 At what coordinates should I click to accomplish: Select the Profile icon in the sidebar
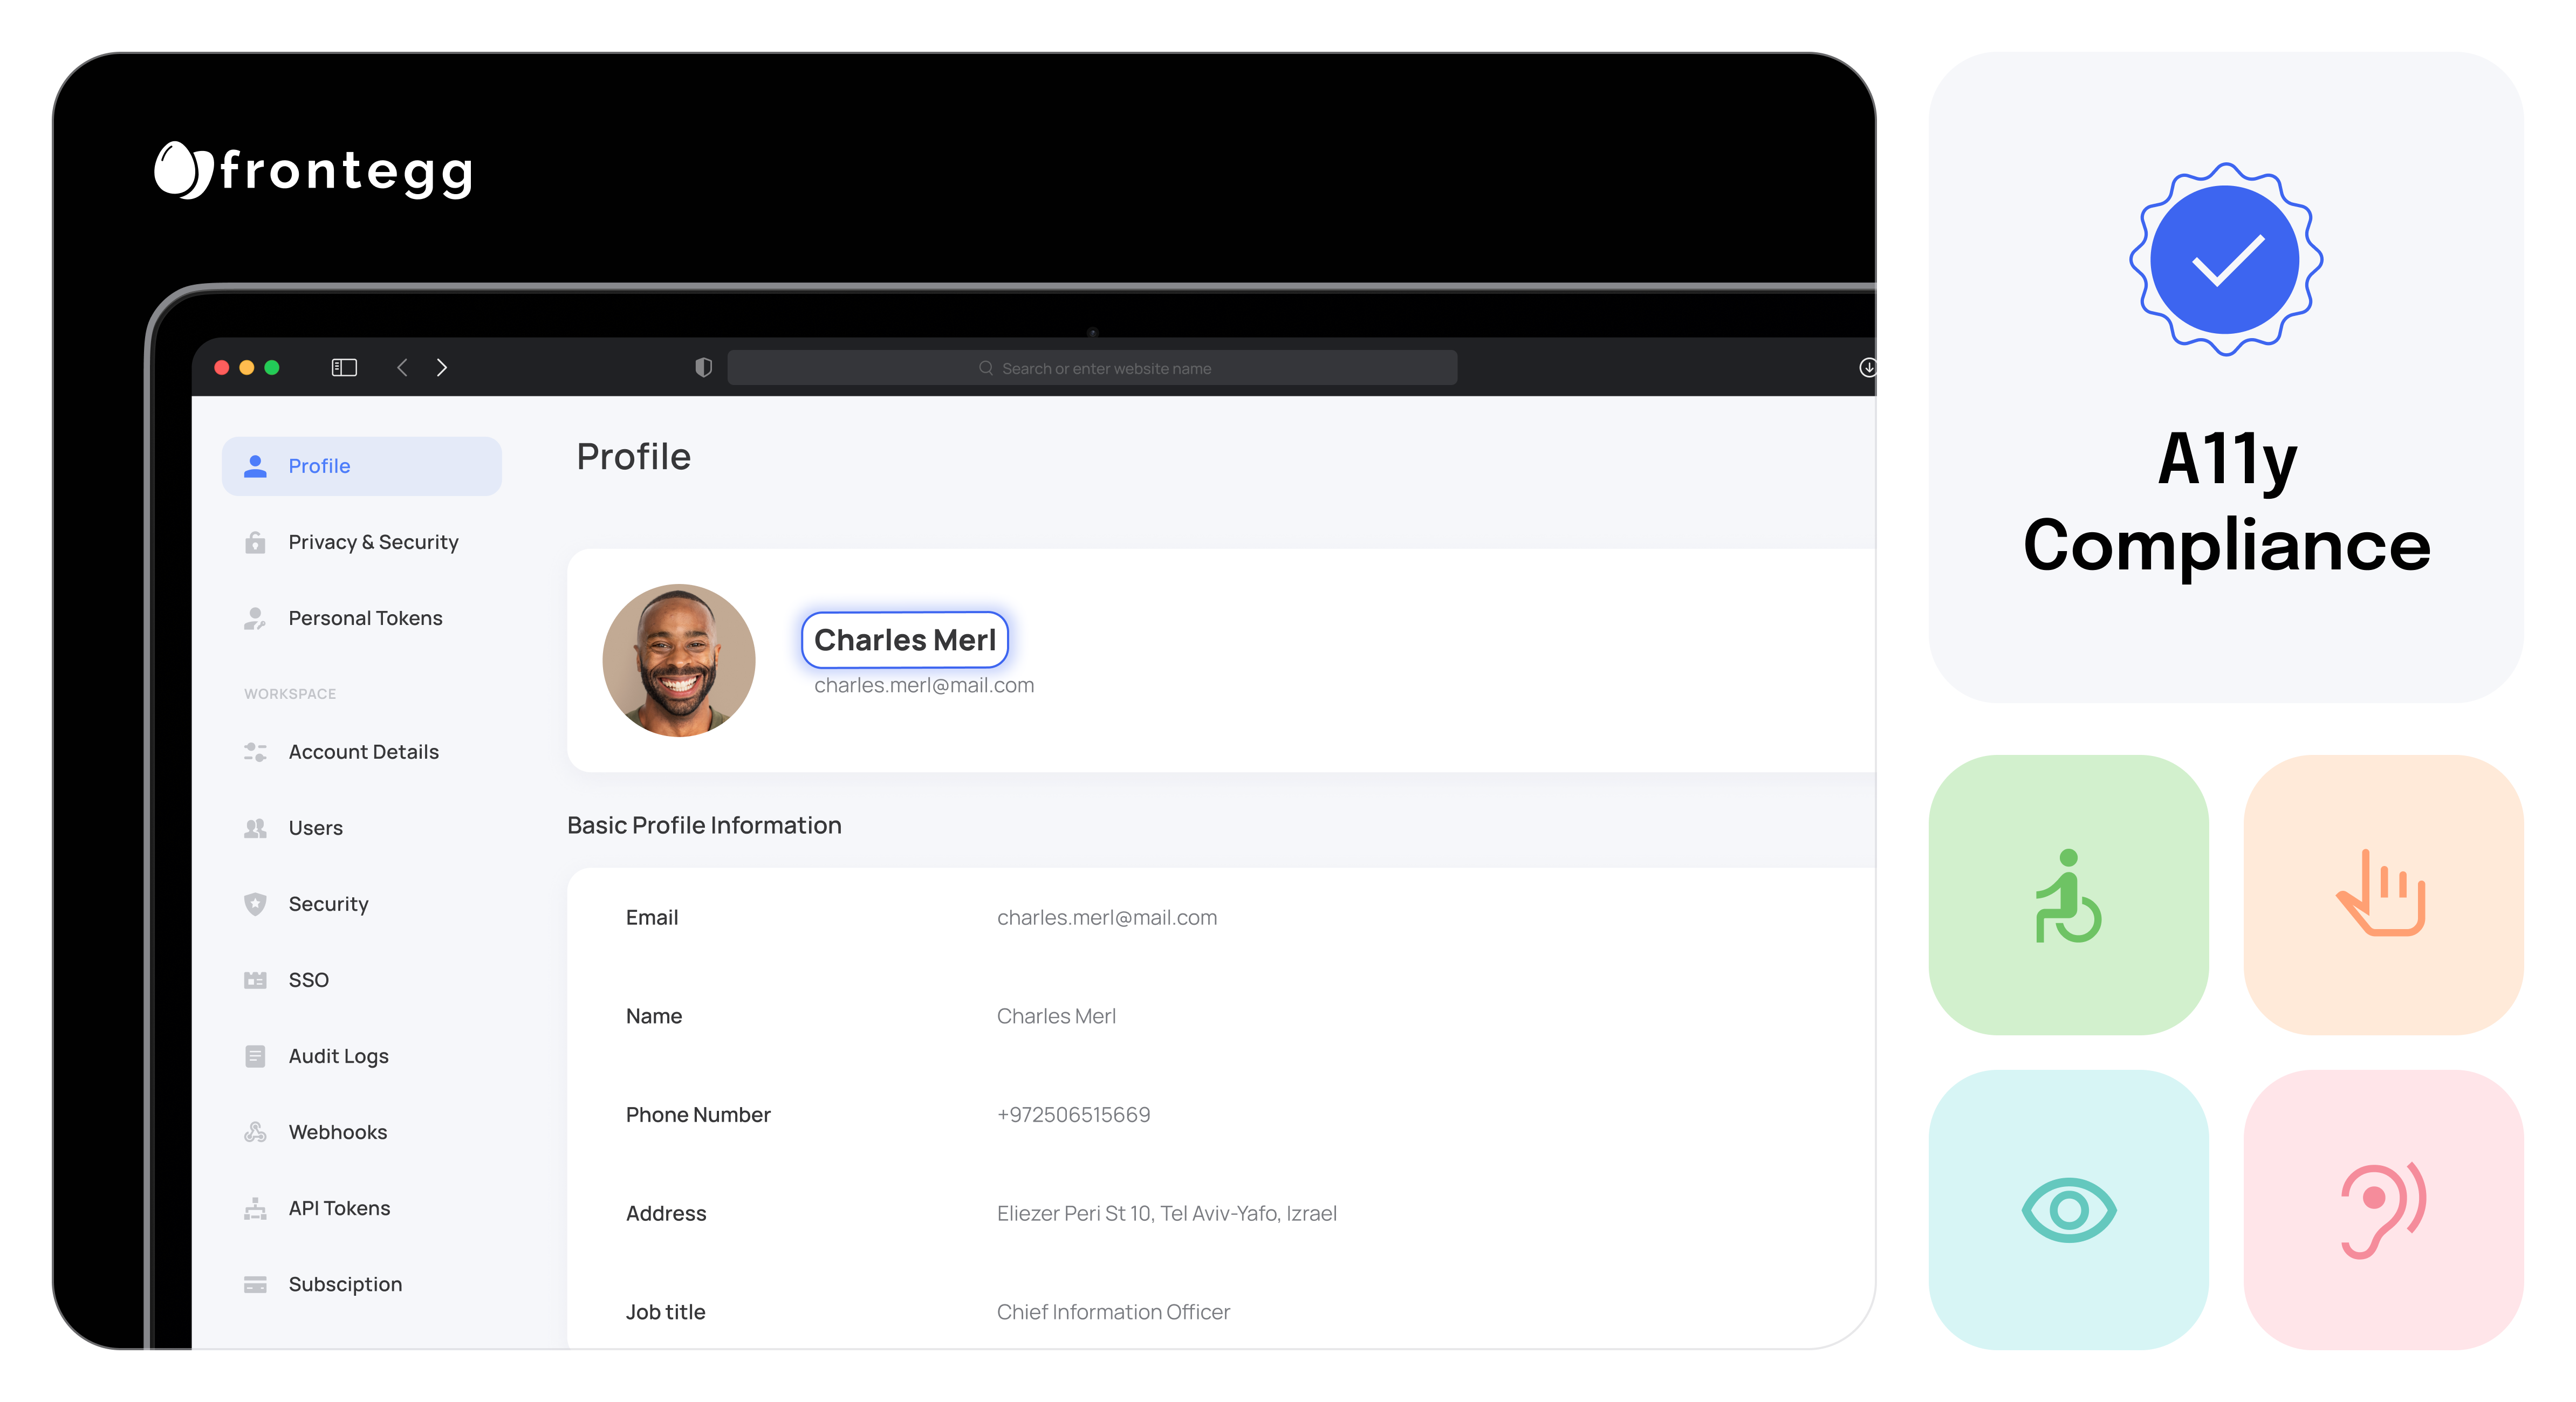(x=255, y=466)
